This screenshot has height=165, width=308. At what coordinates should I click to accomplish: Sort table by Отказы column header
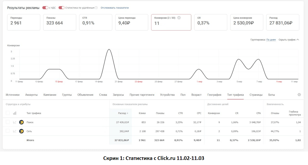275,113
